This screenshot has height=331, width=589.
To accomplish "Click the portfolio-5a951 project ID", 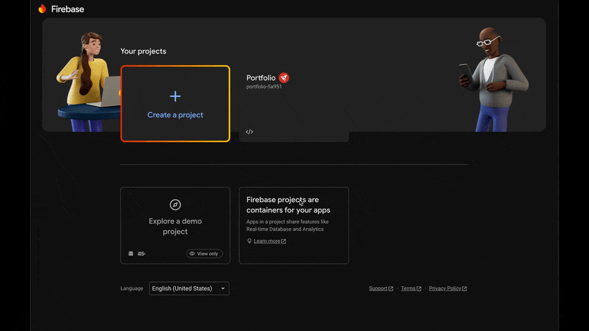I will pos(264,86).
